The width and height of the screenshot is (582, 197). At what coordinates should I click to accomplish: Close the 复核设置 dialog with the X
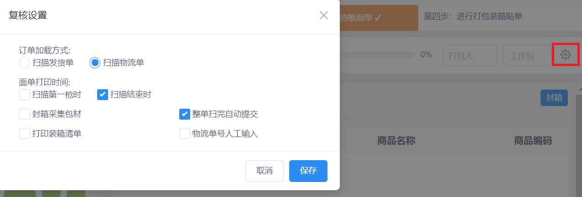pyautogui.click(x=324, y=15)
